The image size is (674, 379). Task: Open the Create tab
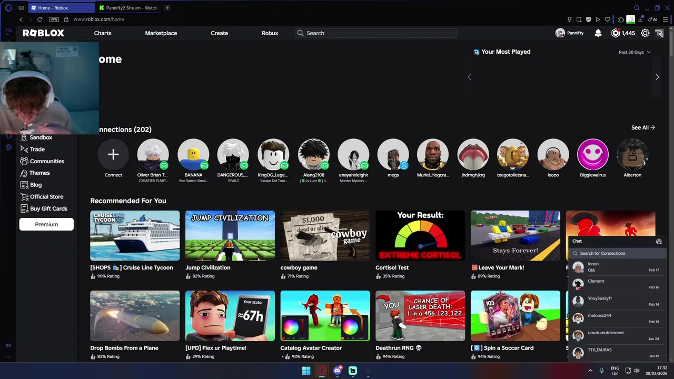point(220,33)
